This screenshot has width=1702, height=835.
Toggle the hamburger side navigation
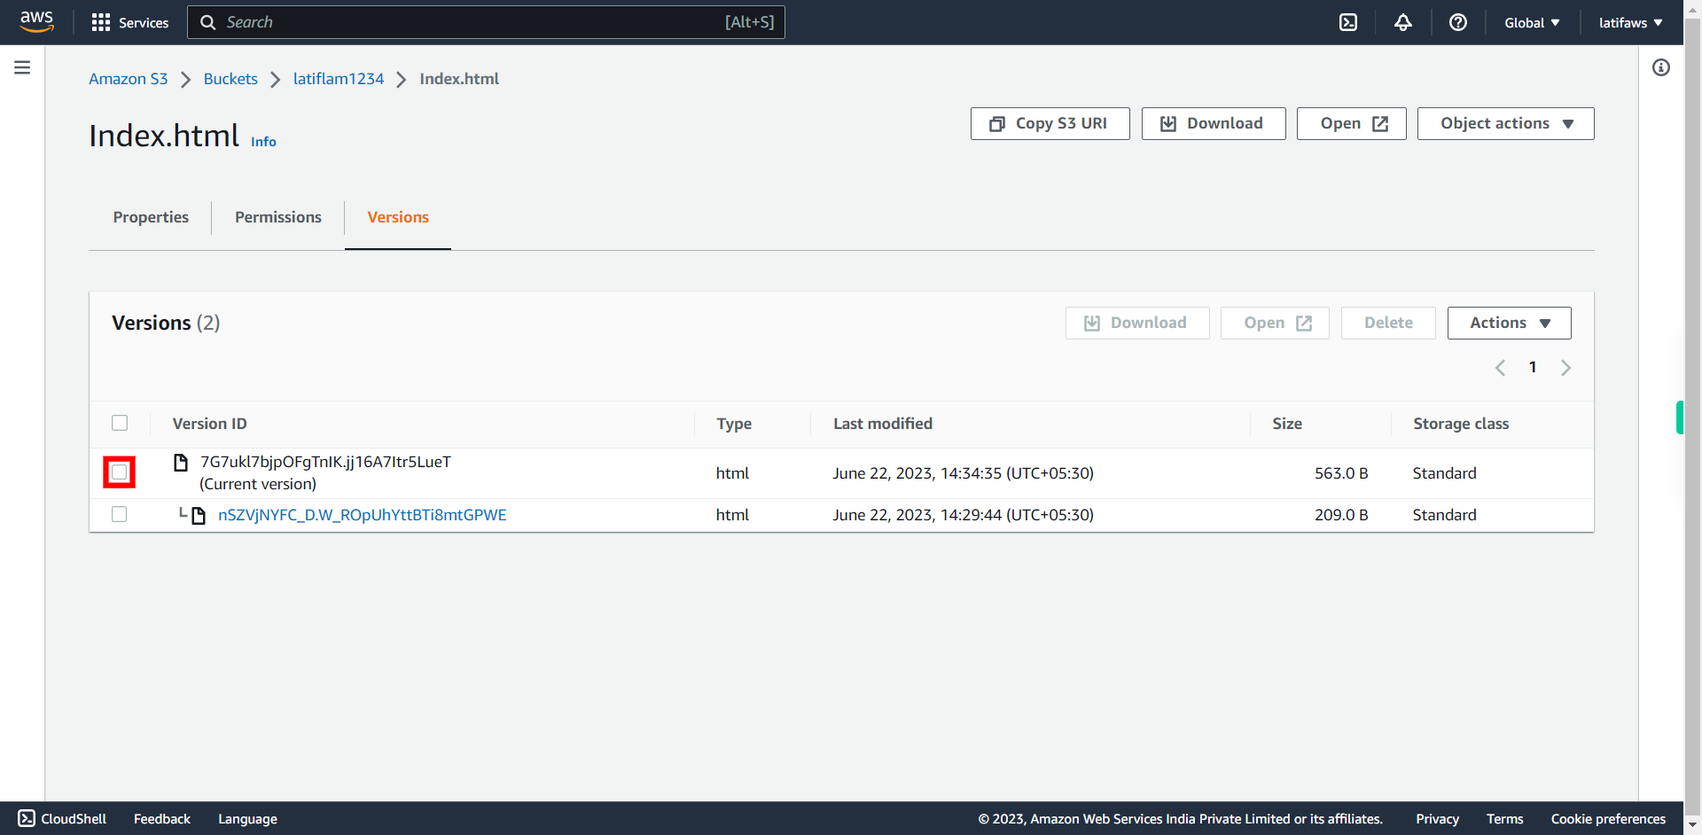(22, 67)
